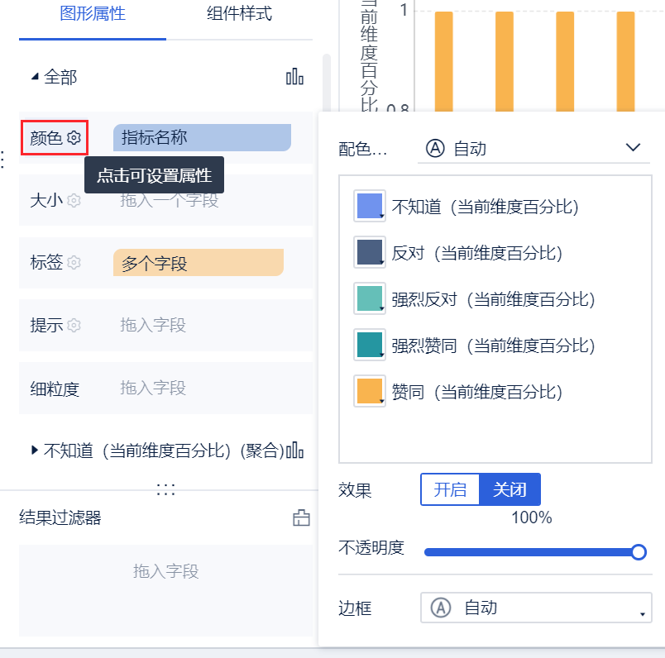Click the gear icon beside 标签
The image size is (665, 658).
74,263
